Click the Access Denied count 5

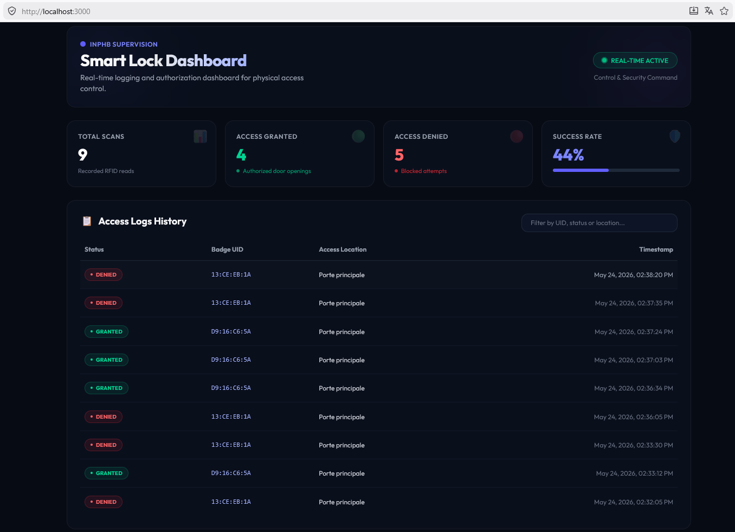pyautogui.click(x=399, y=155)
